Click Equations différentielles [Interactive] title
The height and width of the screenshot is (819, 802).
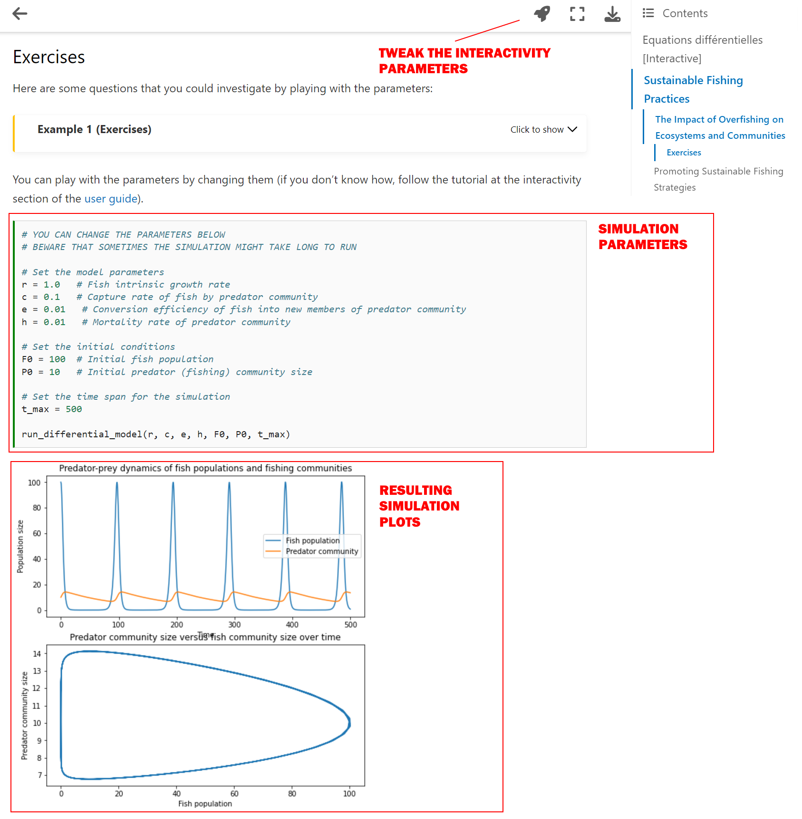[x=702, y=49]
